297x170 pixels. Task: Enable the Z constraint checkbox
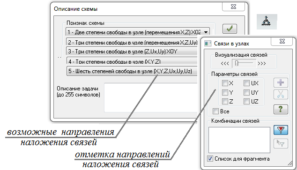click(x=225, y=101)
